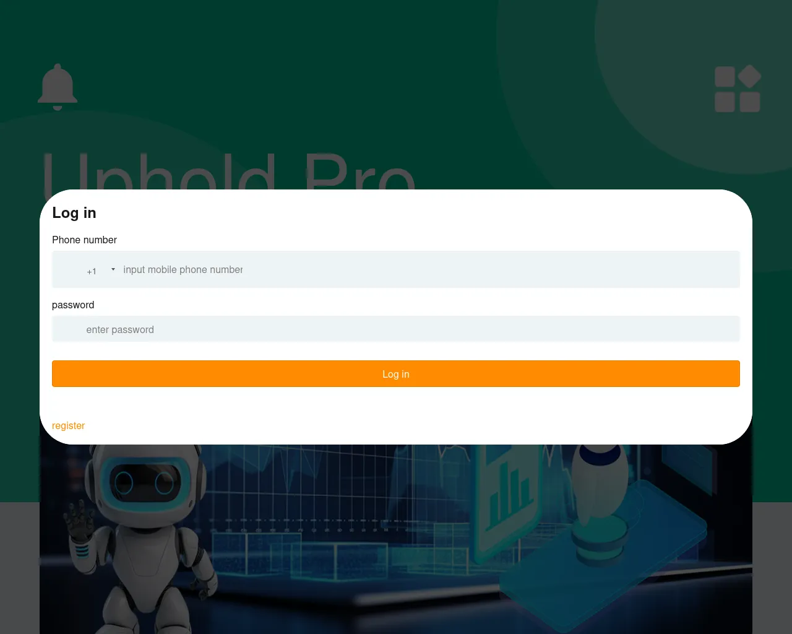Click the robot banner image
792x634 pixels.
pyautogui.click(x=396, y=539)
